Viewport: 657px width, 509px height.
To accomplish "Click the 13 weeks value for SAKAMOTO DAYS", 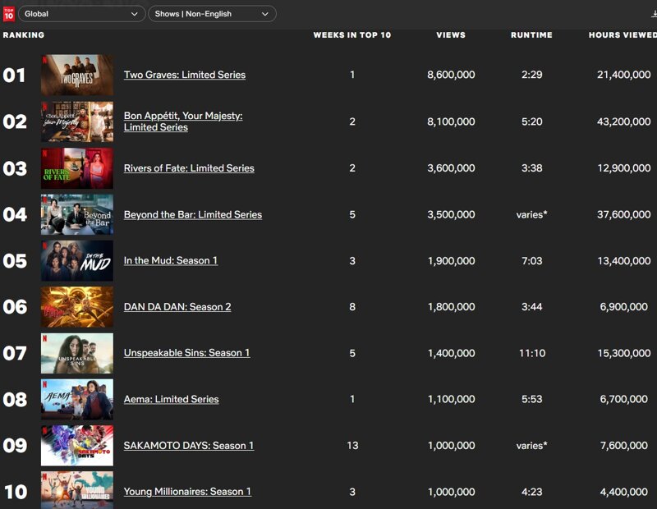I will tap(352, 445).
